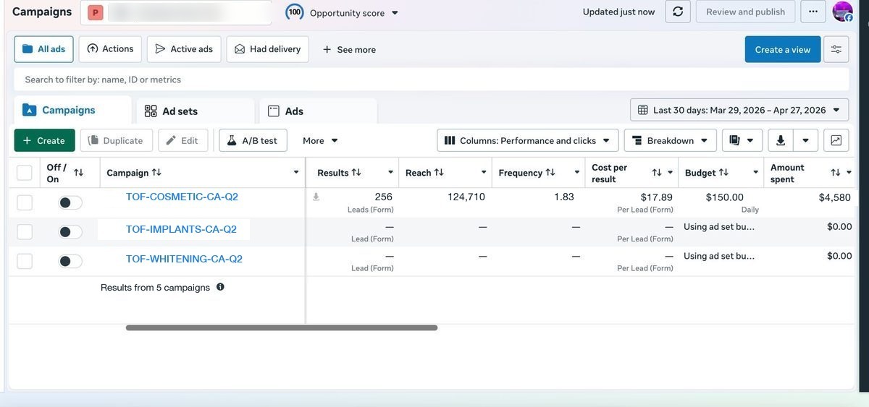Viewport: 869px width, 407px height.
Task: Select the TOF-WHITENING-CA-Q2 row checkbox
Action: pos(25,261)
